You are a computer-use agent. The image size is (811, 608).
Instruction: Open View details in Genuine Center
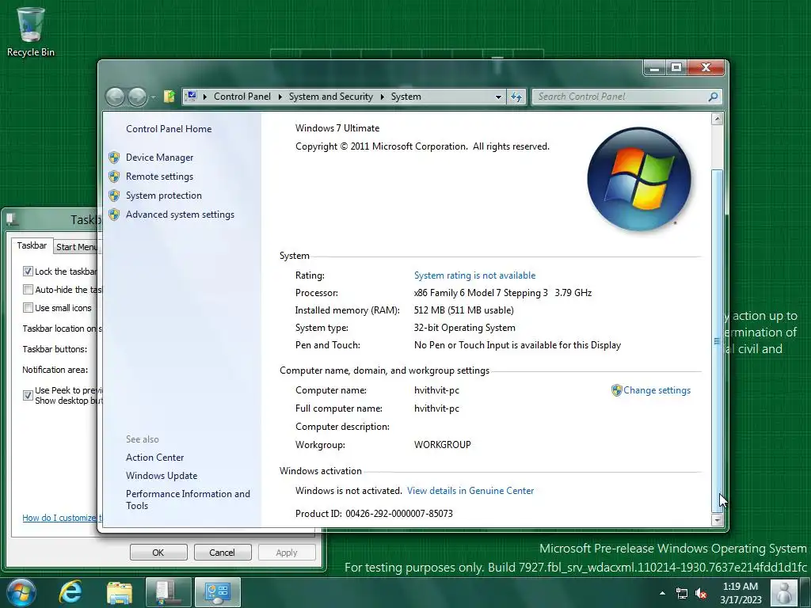pyautogui.click(x=470, y=491)
